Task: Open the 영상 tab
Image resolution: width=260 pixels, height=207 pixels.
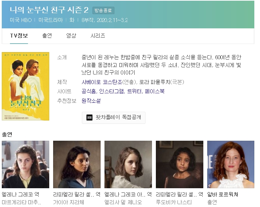Action: point(71,36)
